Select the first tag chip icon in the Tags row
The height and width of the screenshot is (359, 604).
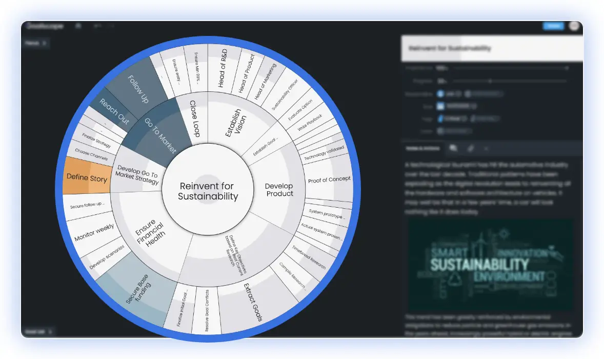(440, 118)
